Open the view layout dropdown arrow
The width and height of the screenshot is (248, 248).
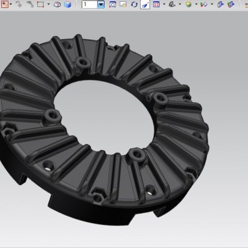click(x=164, y=4)
